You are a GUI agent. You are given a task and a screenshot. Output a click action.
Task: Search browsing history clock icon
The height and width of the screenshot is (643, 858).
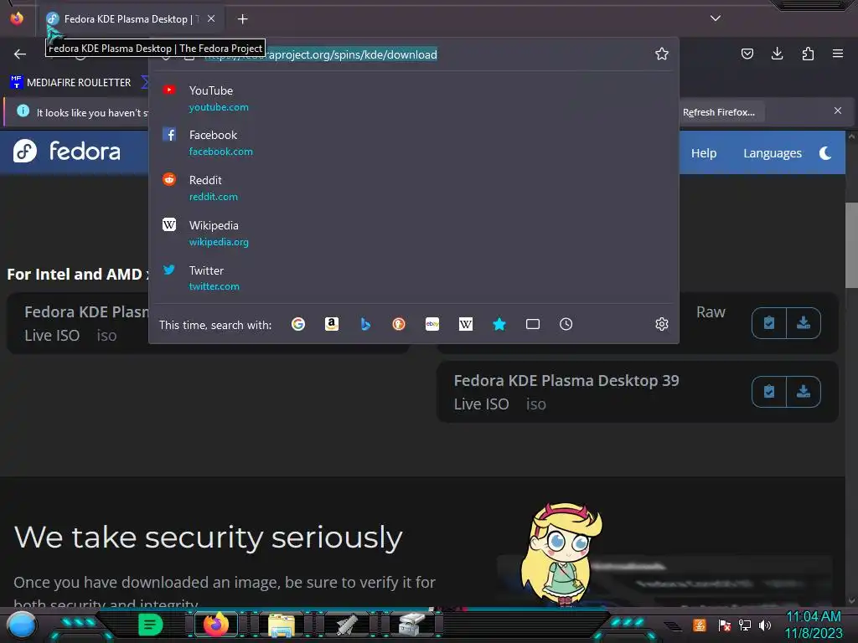click(566, 324)
